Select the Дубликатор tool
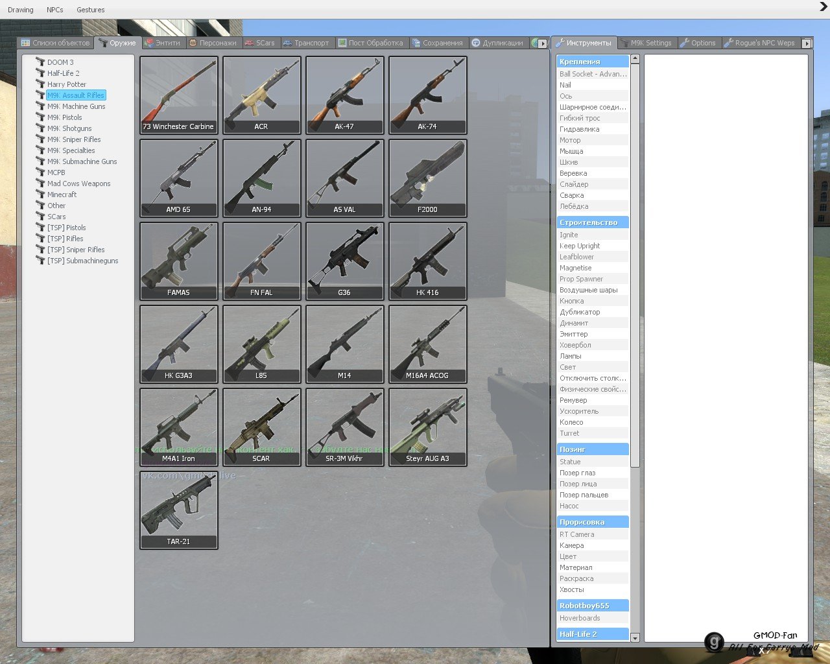The height and width of the screenshot is (664, 830). tap(593, 312)
